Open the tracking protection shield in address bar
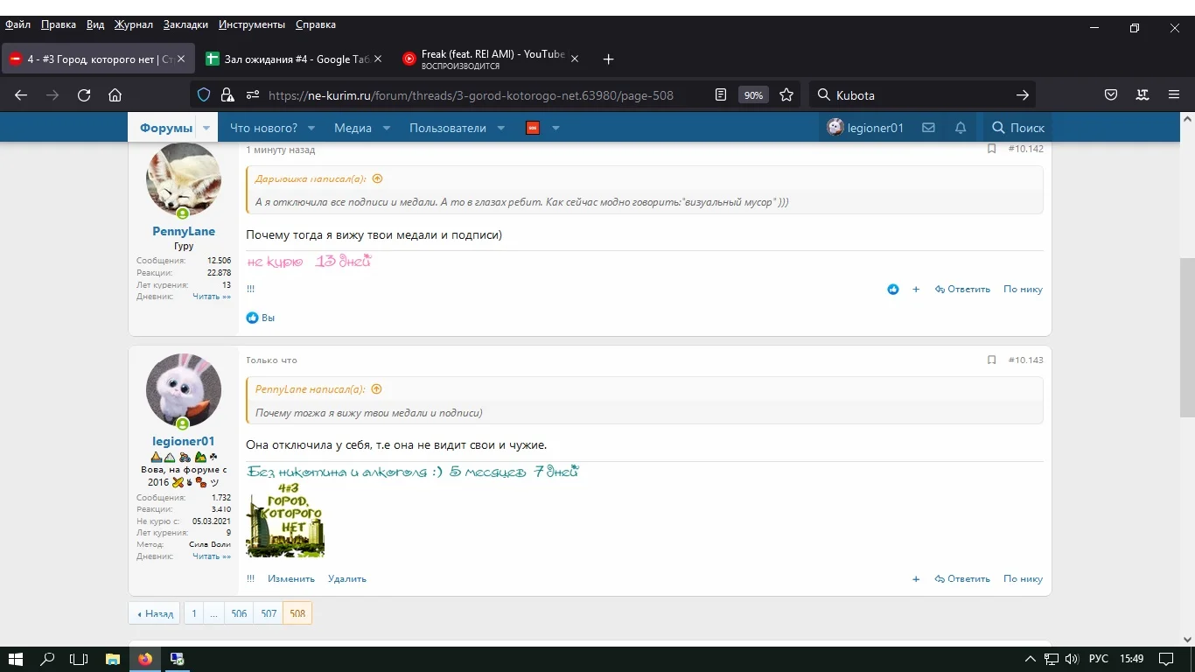Screen dimensions: 1195x672 tap(203, 94)
